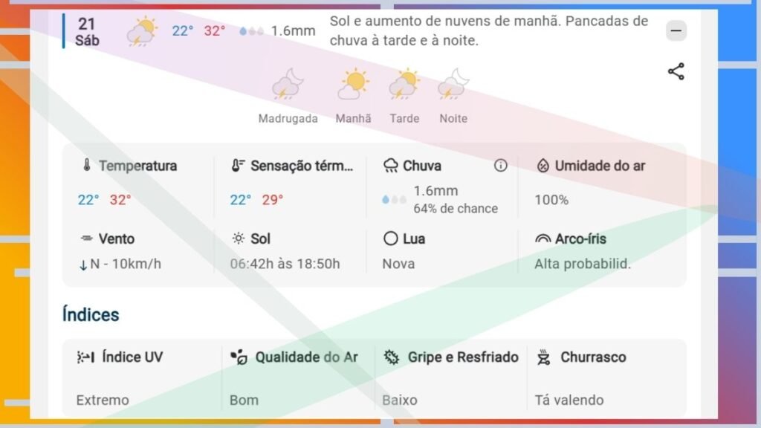The height and width of the screenshot is (428, 761).
Task: Click the Índices section heading
Action: pos(91,314)
